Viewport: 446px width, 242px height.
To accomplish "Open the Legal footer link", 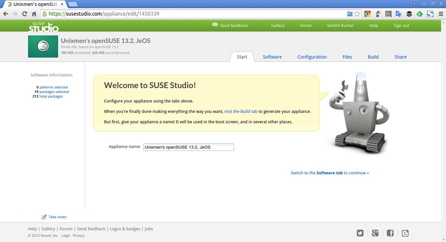I will click(x=66, y=235).
